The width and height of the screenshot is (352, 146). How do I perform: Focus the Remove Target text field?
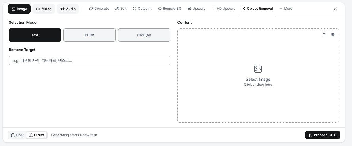coord(89,61)
